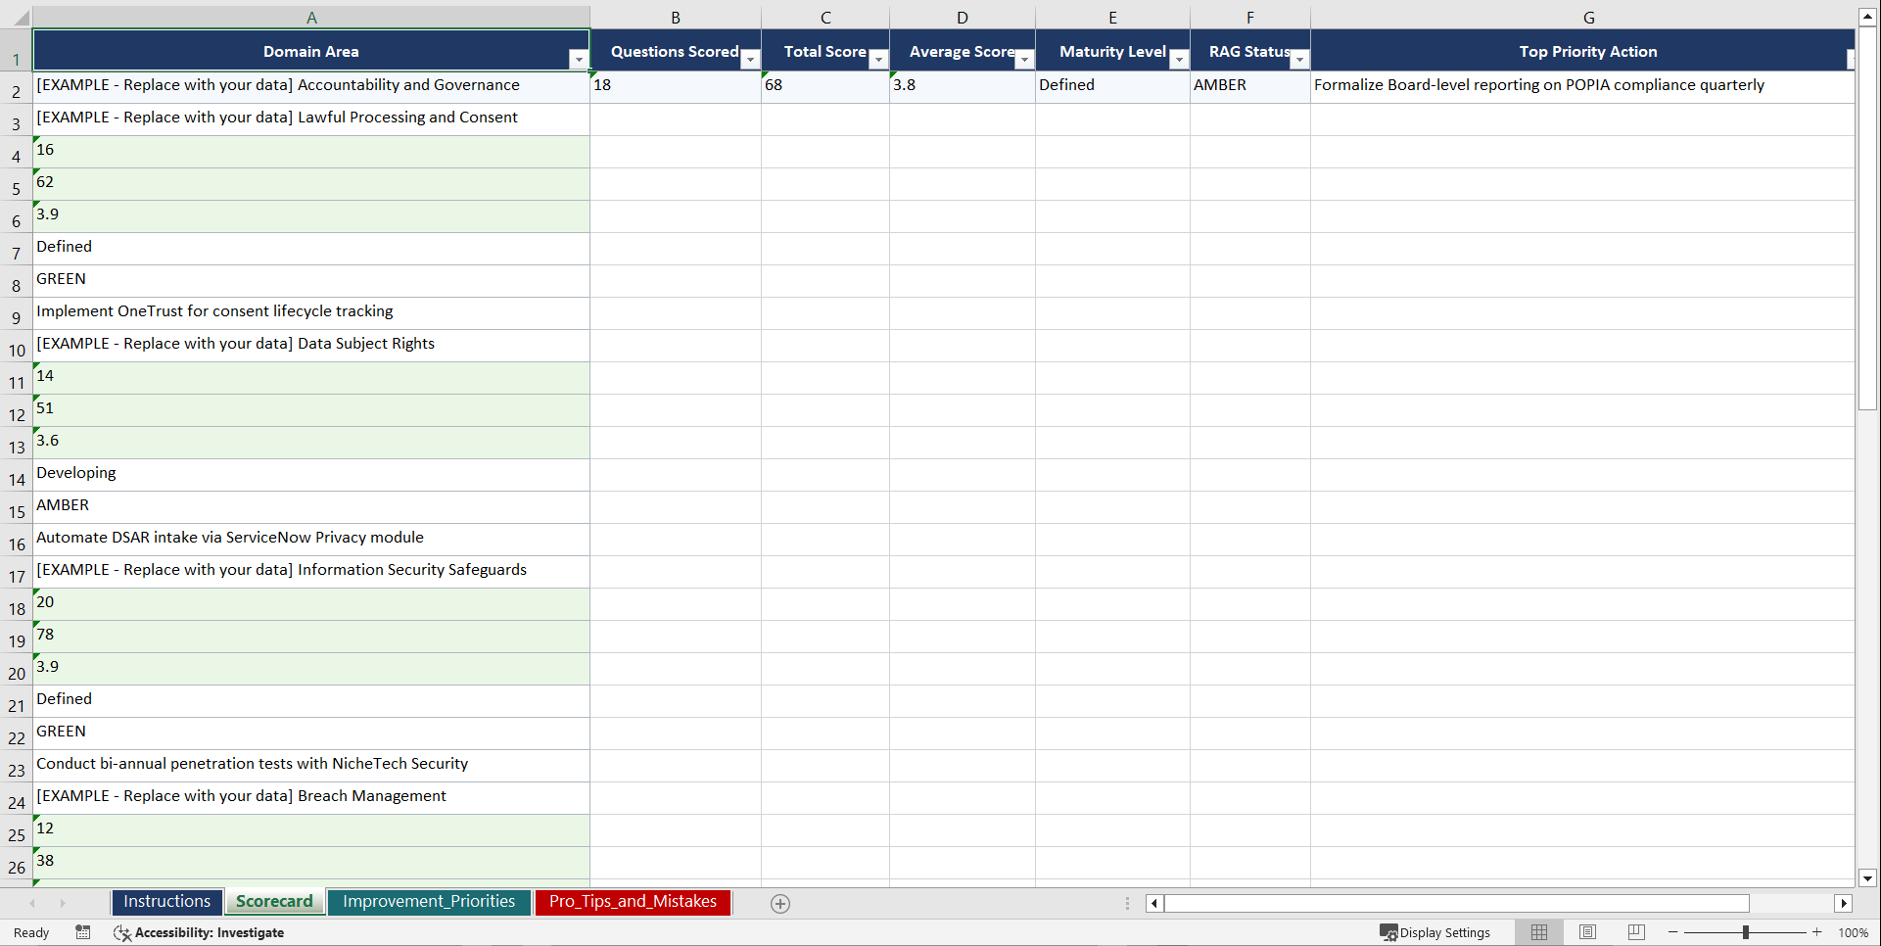Adjust the zoom level slider

[1744, 932]
